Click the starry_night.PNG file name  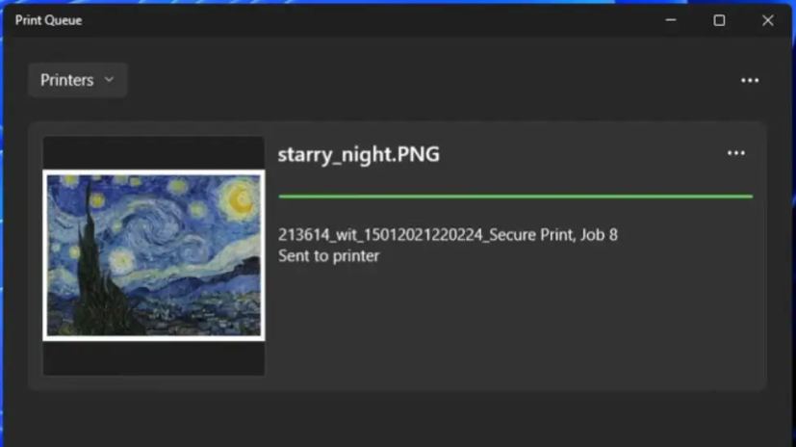click(358, 154)
